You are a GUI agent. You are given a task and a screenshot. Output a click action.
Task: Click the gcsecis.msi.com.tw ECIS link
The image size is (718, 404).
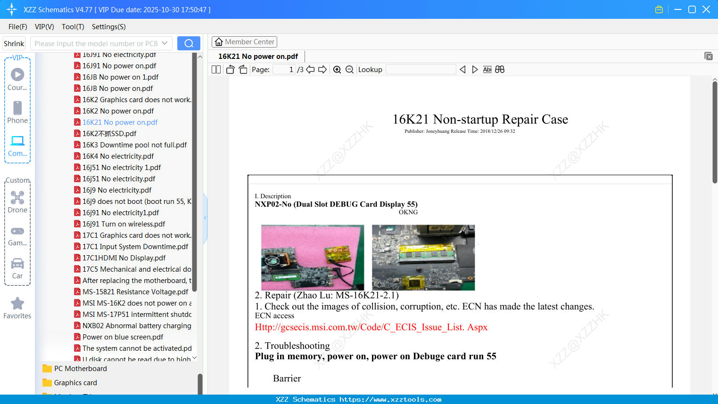pos(371,327)
